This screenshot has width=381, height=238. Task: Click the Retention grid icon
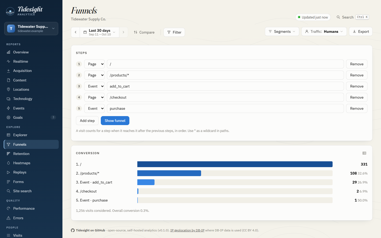(8, 154)
